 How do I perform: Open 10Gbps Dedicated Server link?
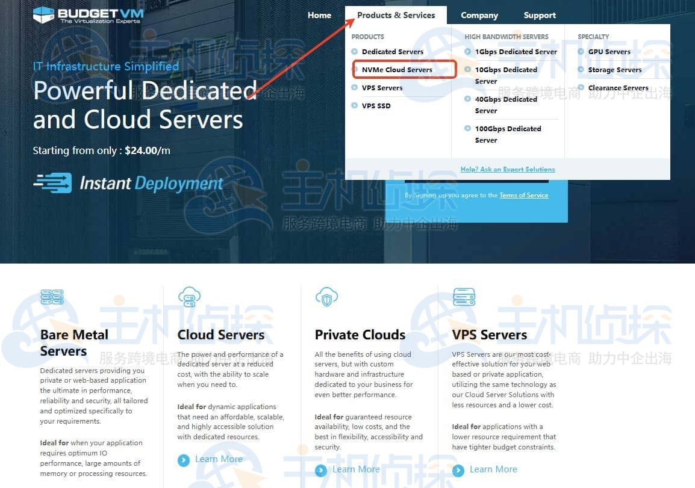pyautogui.click(x=506, y=75)
